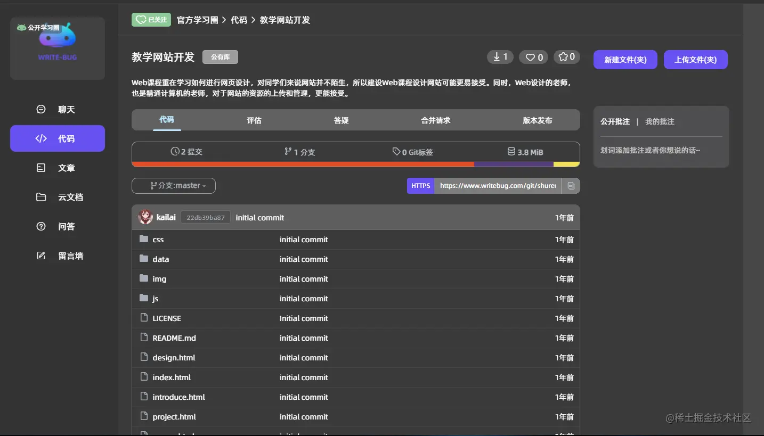This screenshot has width=764, height=436.
Task: Click the folder icon beside 云文档
Action: (41, 197)
